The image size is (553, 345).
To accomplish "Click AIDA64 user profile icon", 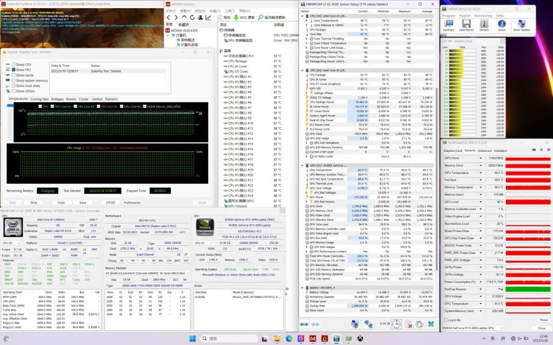I will [200, 17].
